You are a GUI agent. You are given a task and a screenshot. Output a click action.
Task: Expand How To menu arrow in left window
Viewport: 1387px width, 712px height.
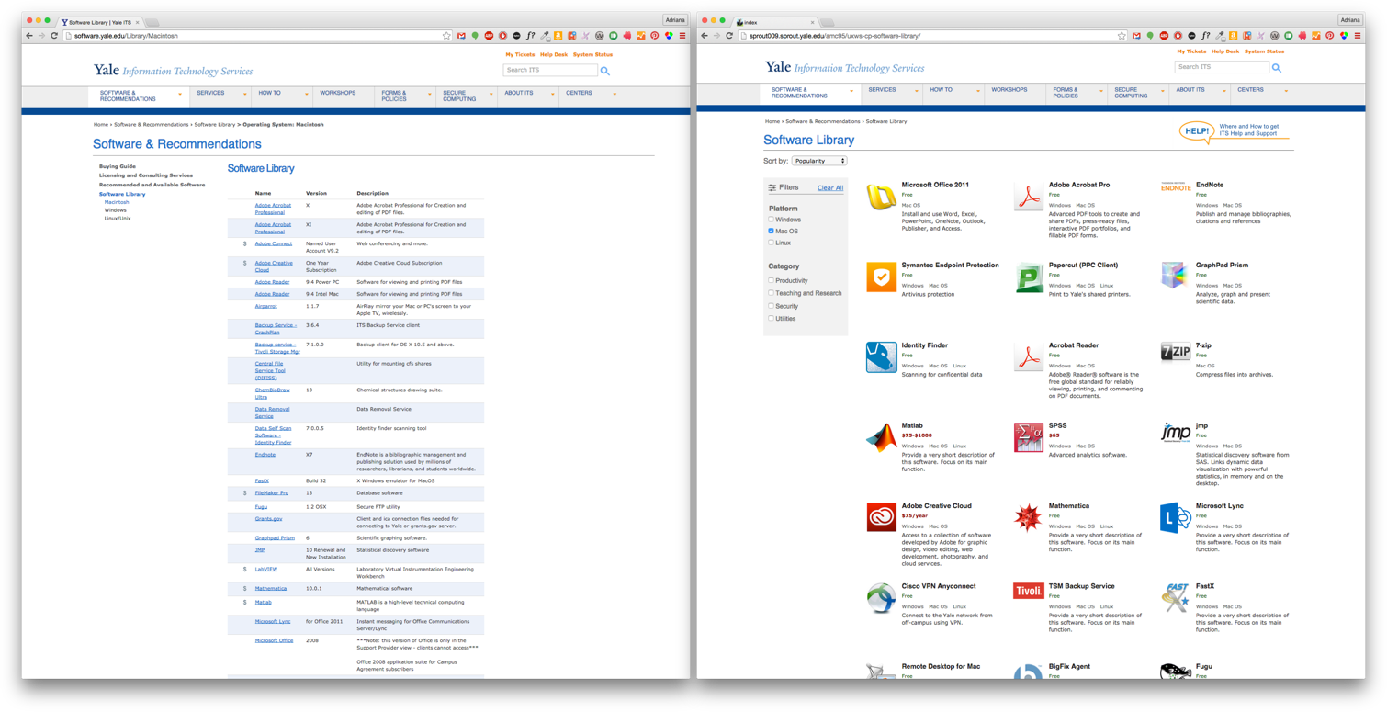tap(307, 95)
